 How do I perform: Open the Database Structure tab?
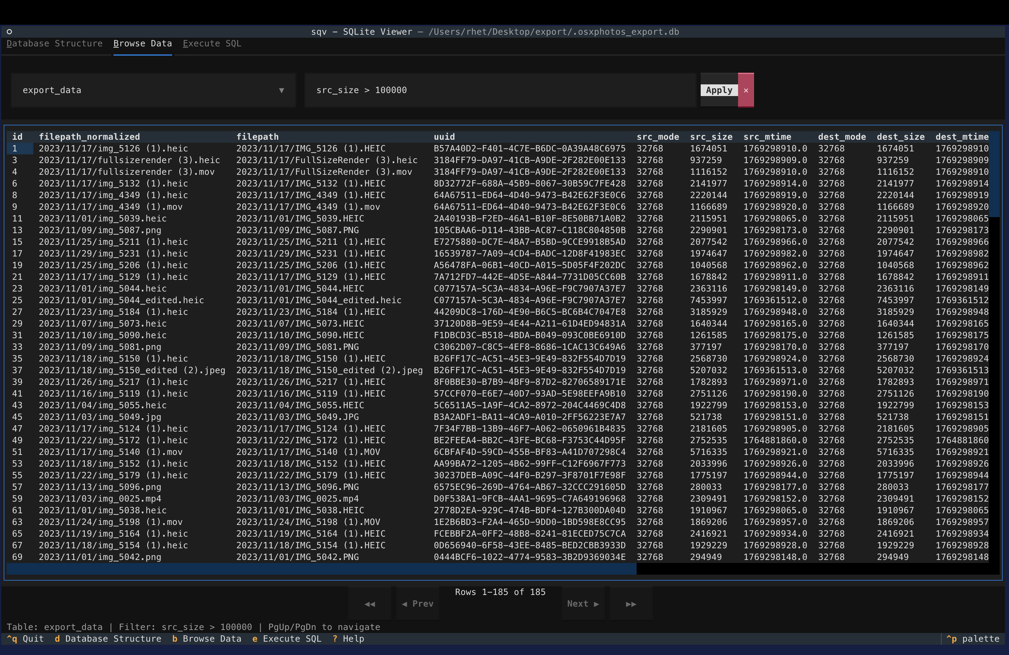pos(55,43)
